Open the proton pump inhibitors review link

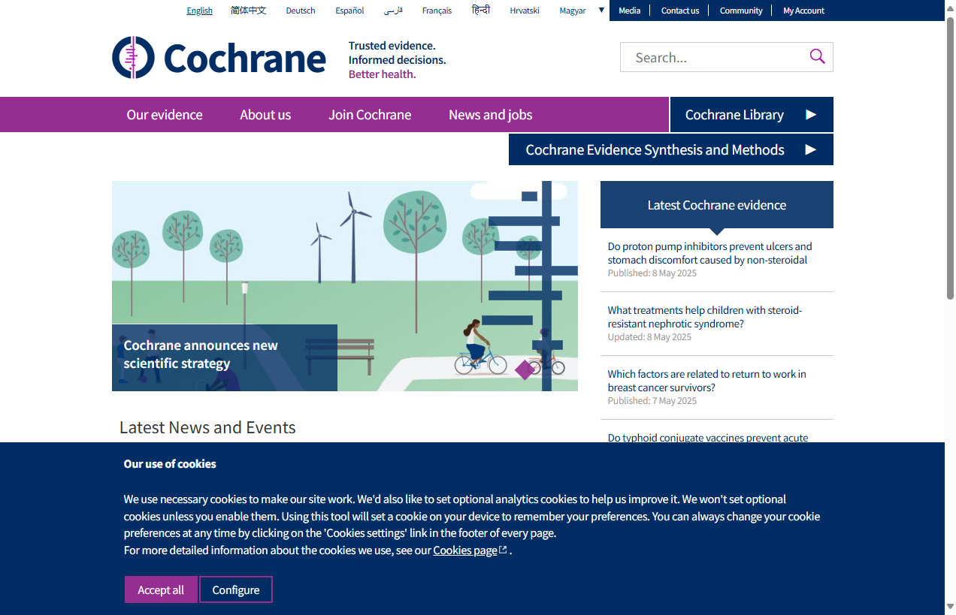(x=709, y=252)
